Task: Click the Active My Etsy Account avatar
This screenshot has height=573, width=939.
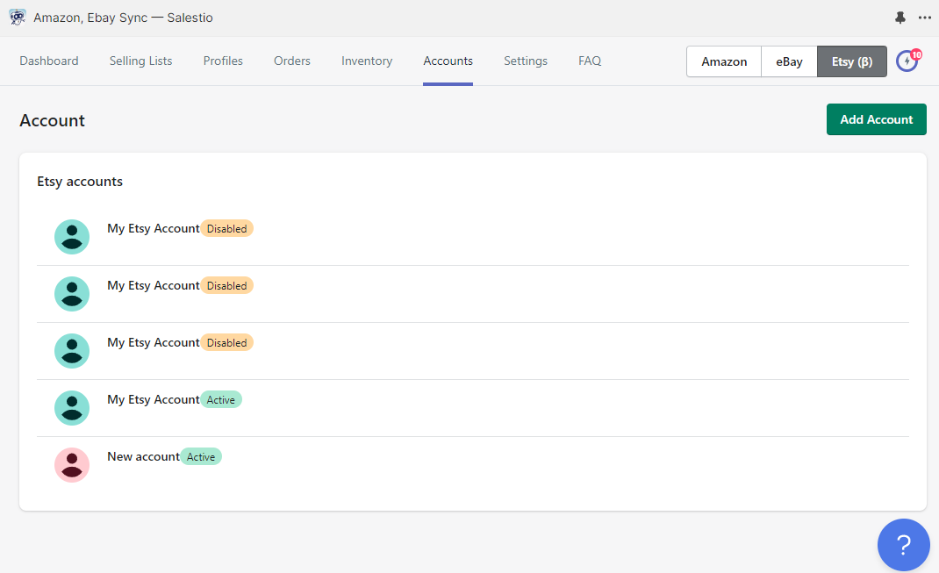Action: pyautogui.click(x=72, y=408)
